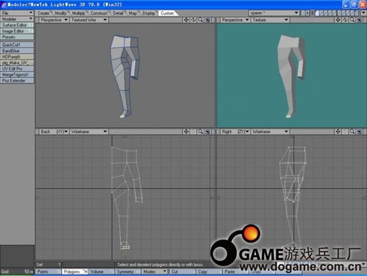This screenshot has height=276, width=367.
Task: Open the Texture display mode dropdown
Action: click(270, 20)
